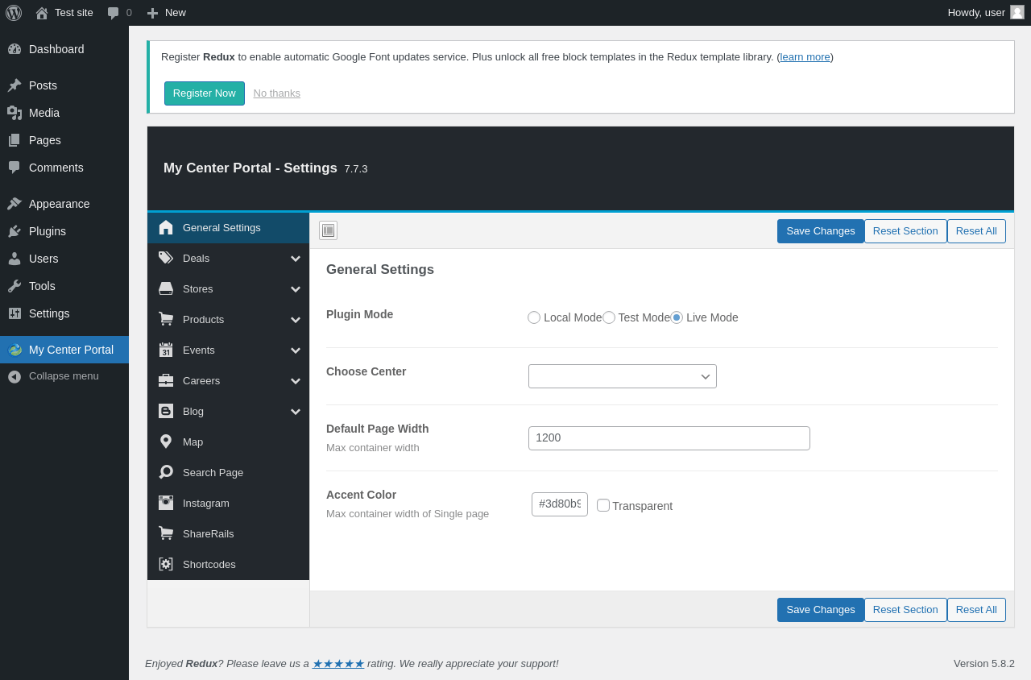Open the Map section icon
Screen dimensions: 1031x680
166,442
